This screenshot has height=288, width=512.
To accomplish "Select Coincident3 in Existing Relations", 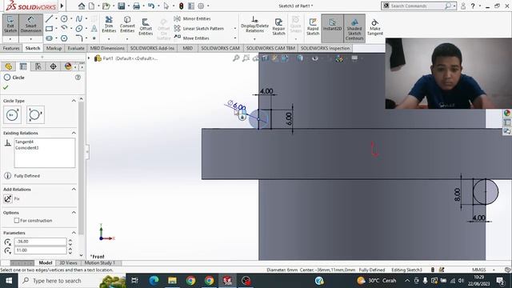I will pos(26,147).
